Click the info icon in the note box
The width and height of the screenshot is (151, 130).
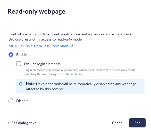click(x=21, y=84)
